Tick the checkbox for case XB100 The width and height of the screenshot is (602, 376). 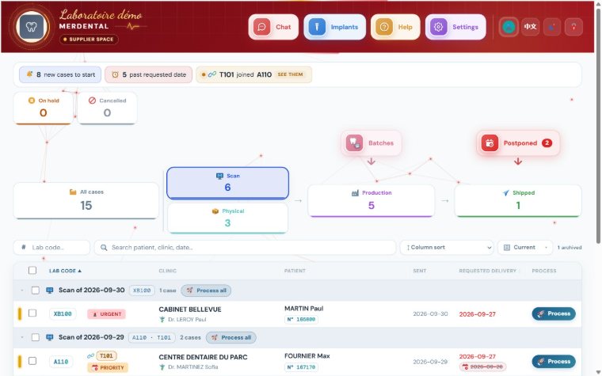coord(32,313)
